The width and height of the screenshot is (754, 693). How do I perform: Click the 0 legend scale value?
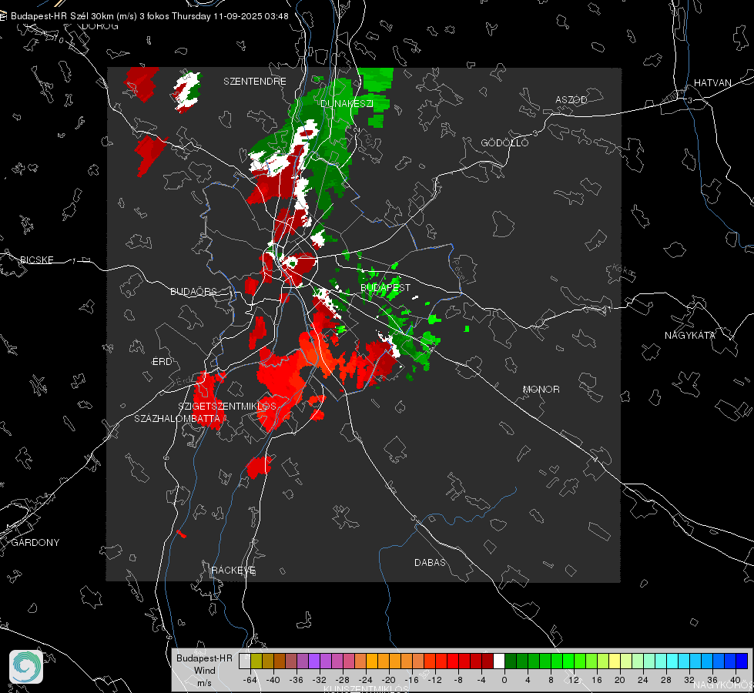pyautogui.click(x=504, y=680)
